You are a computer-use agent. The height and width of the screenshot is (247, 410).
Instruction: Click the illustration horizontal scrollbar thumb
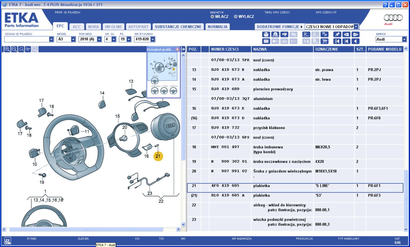[x=86, y=229]
